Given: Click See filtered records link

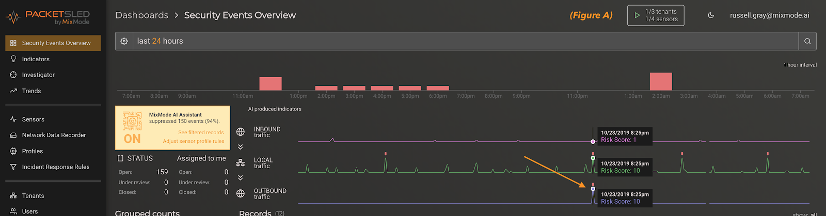Looking at the screenshot, I should click(201, 133).
